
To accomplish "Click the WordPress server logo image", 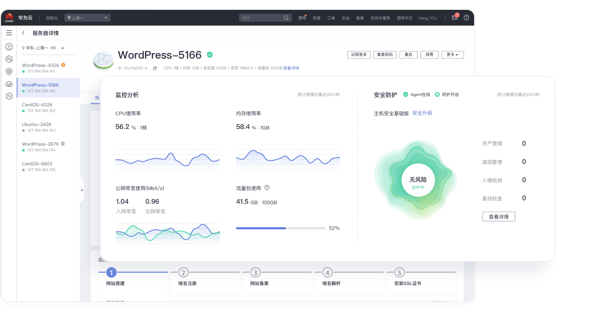I will point(103,60).
